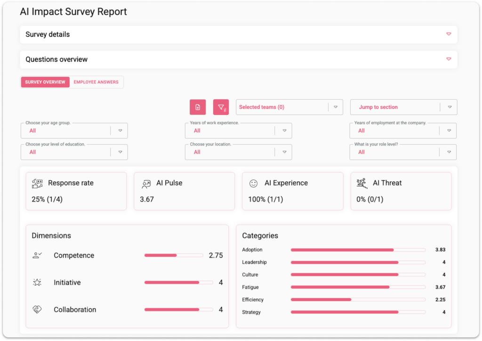Click the AI Threat value 0% (0/1)

tap(370, 199)
